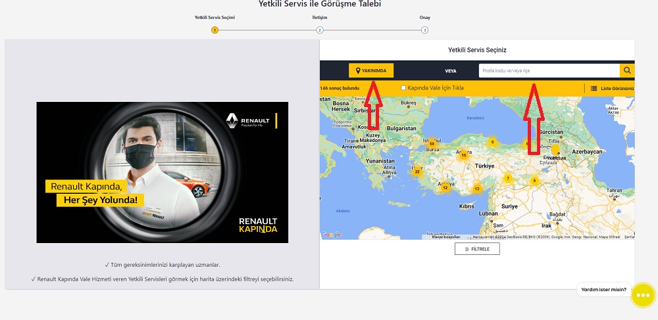Switch to Liste Görünümü list view
Screen dimensions: 658x320
612,88
